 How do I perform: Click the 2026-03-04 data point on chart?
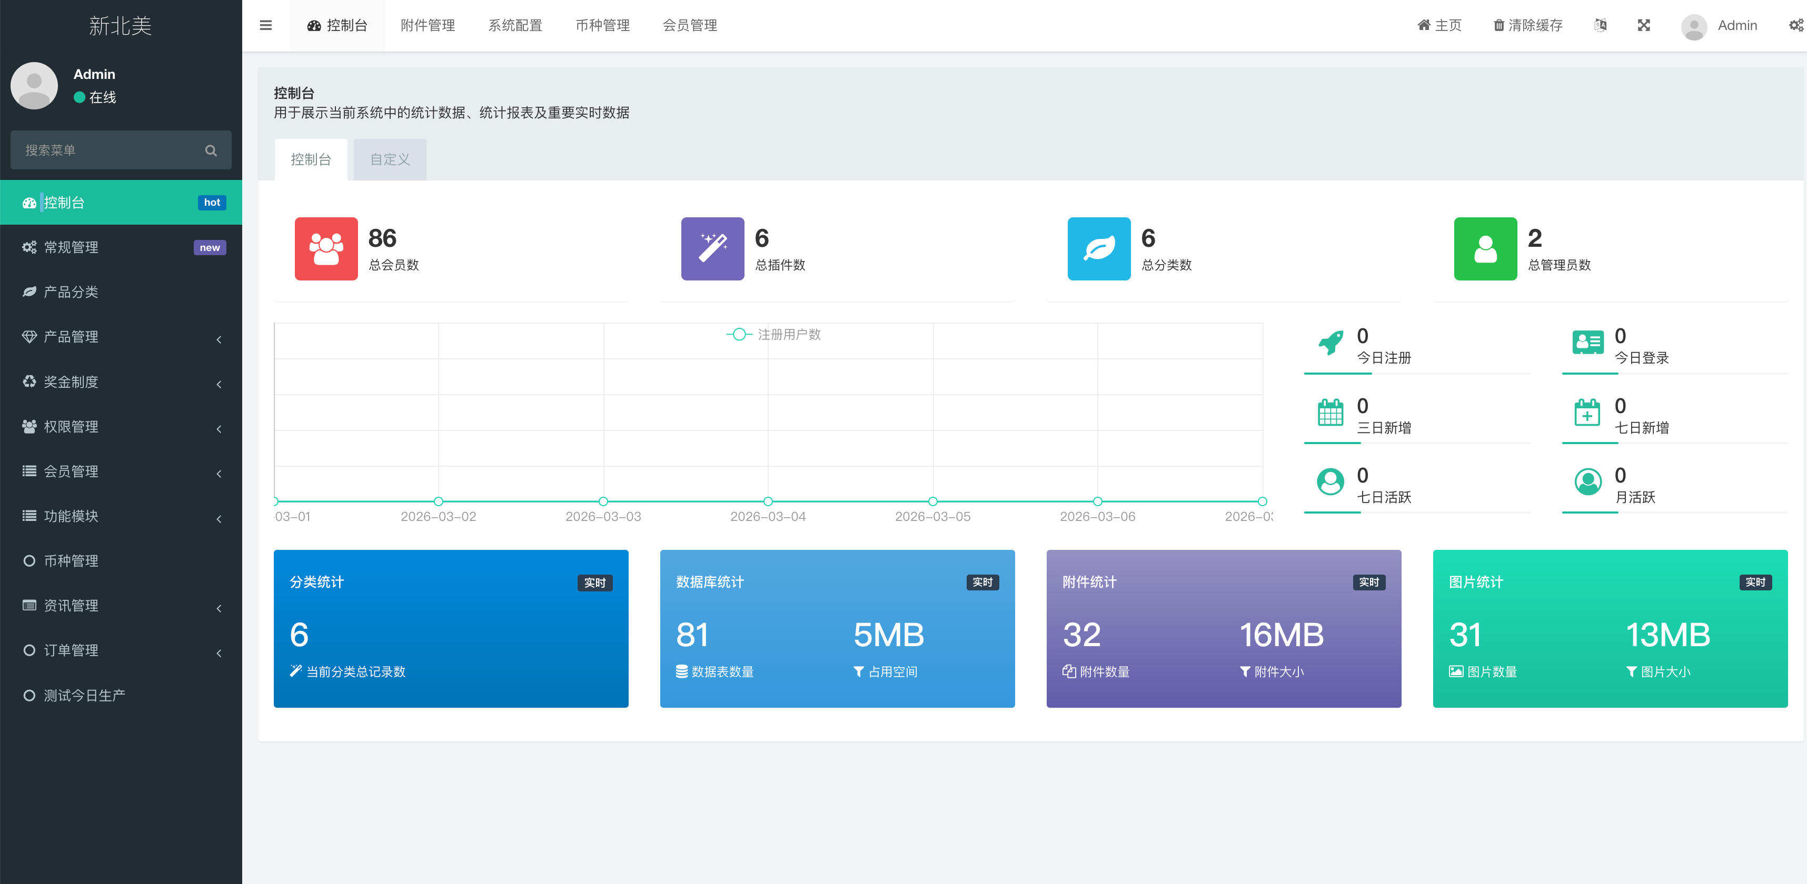(x=768, y=501)
